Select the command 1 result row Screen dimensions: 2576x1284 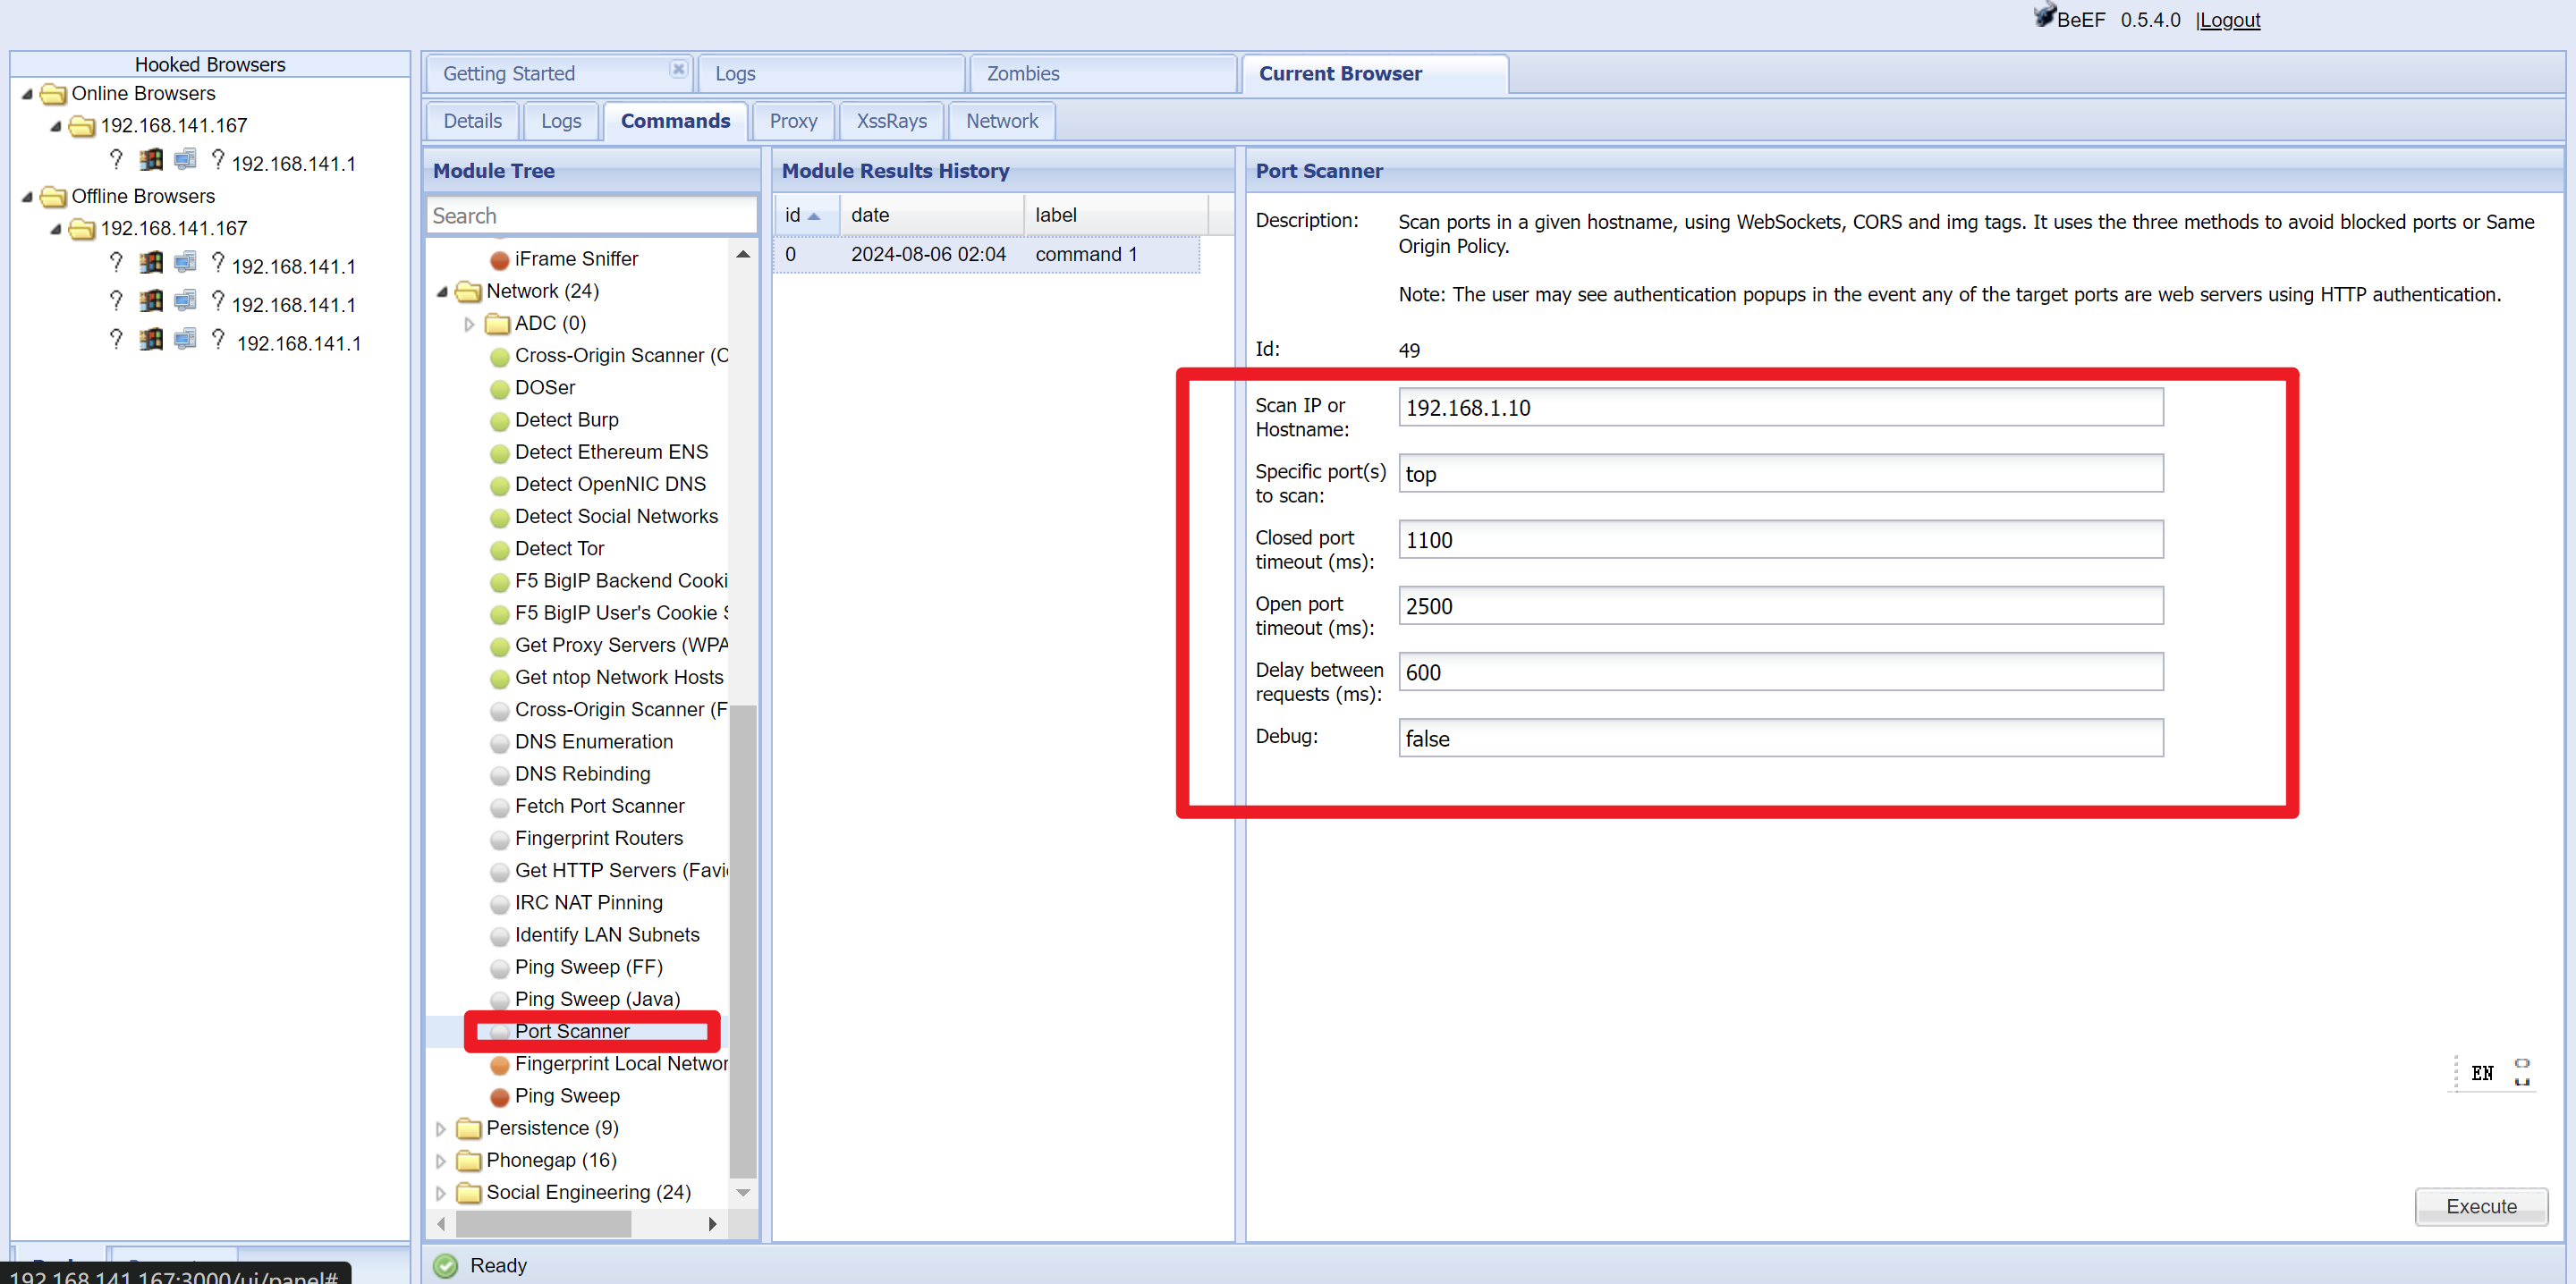(987, 255)
